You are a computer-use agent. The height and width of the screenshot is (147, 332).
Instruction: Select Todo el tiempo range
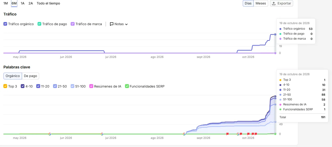tap(48, 3)
